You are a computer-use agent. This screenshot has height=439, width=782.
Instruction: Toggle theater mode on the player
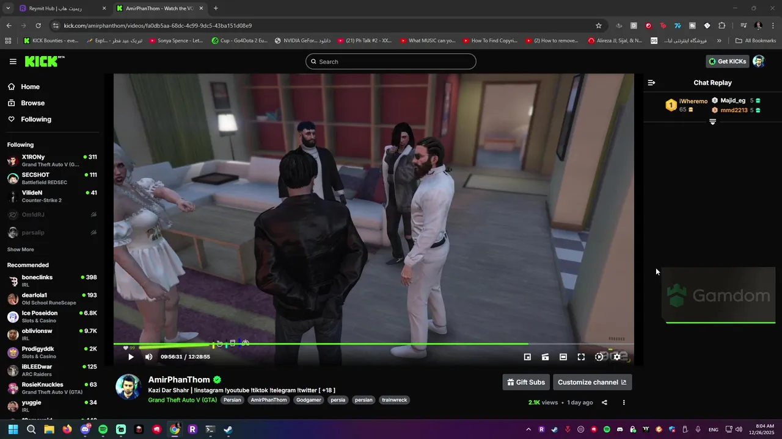pos(563,357)
